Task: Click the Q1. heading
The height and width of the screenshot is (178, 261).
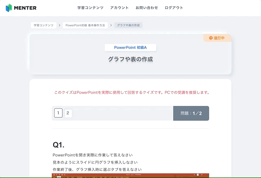Action: pos(58,145)
